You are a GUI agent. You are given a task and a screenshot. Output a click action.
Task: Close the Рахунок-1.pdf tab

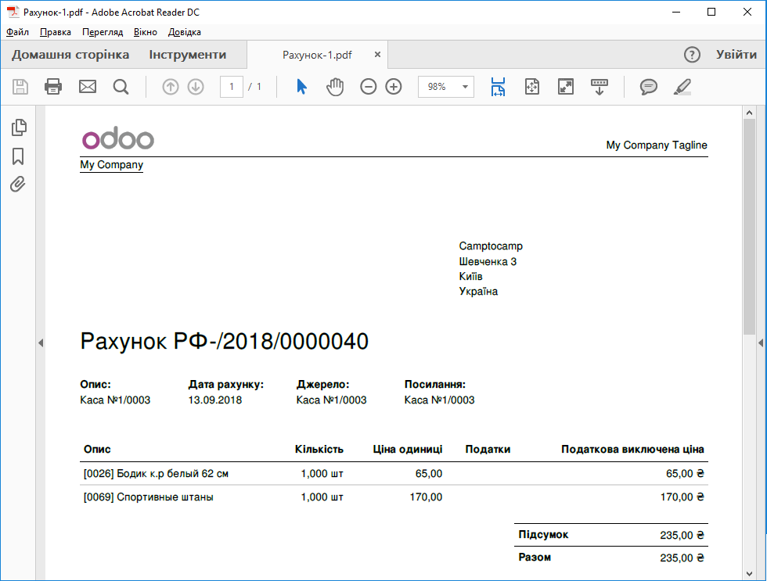click(377, 54)
